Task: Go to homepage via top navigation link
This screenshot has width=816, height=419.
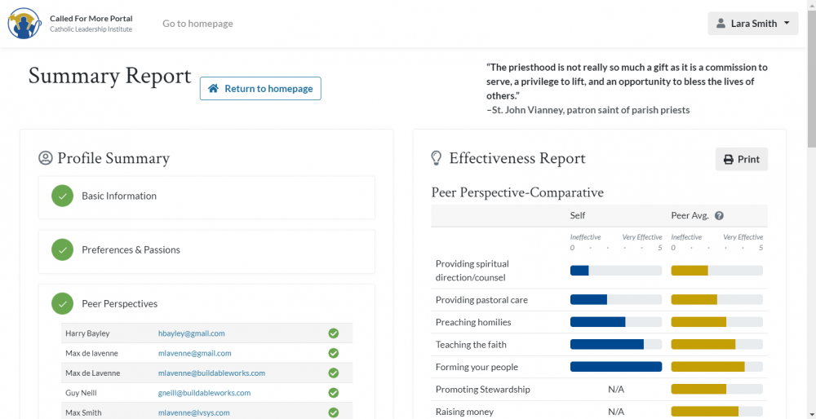Action: coord(197,24)
